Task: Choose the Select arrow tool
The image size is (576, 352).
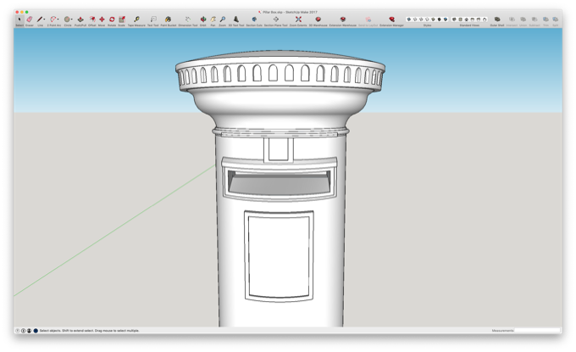Action: pos(19,20)
